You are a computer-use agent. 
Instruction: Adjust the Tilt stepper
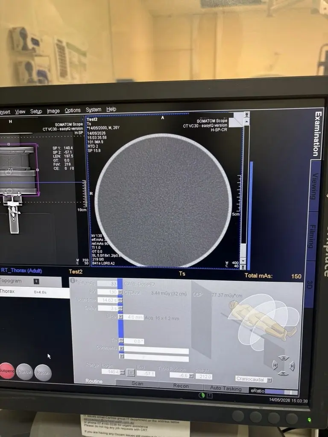click(121, 341)
